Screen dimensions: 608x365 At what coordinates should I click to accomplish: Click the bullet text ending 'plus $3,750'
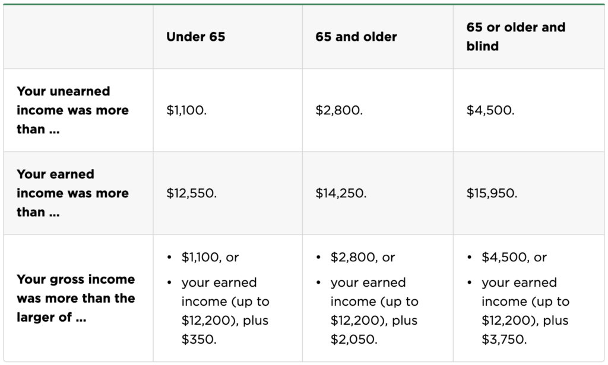525,311
